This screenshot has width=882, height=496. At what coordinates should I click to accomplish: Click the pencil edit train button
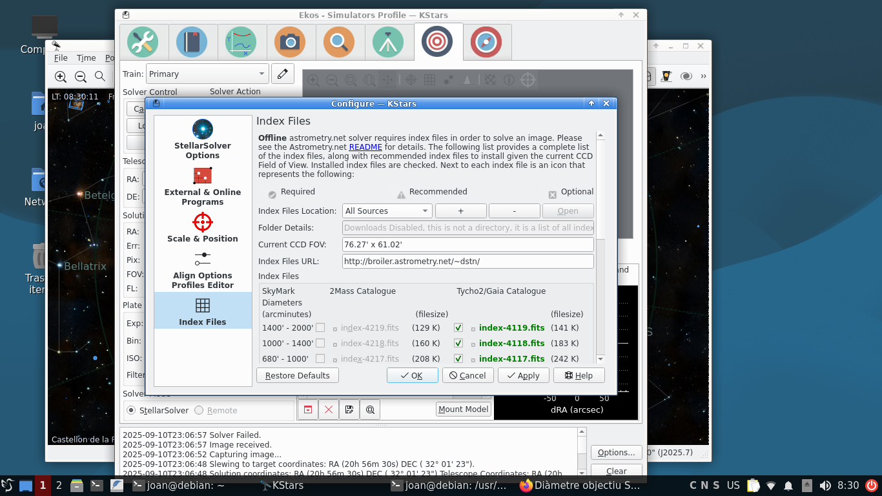coord(282,74)
